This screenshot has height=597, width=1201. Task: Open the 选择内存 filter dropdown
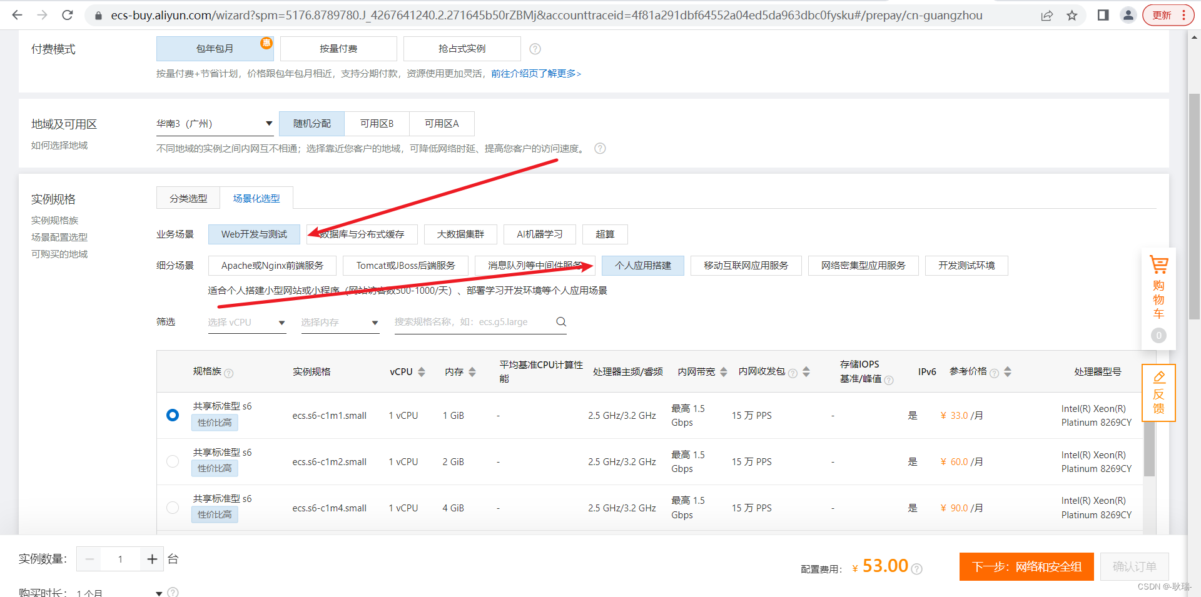click(x=340, y=323)
